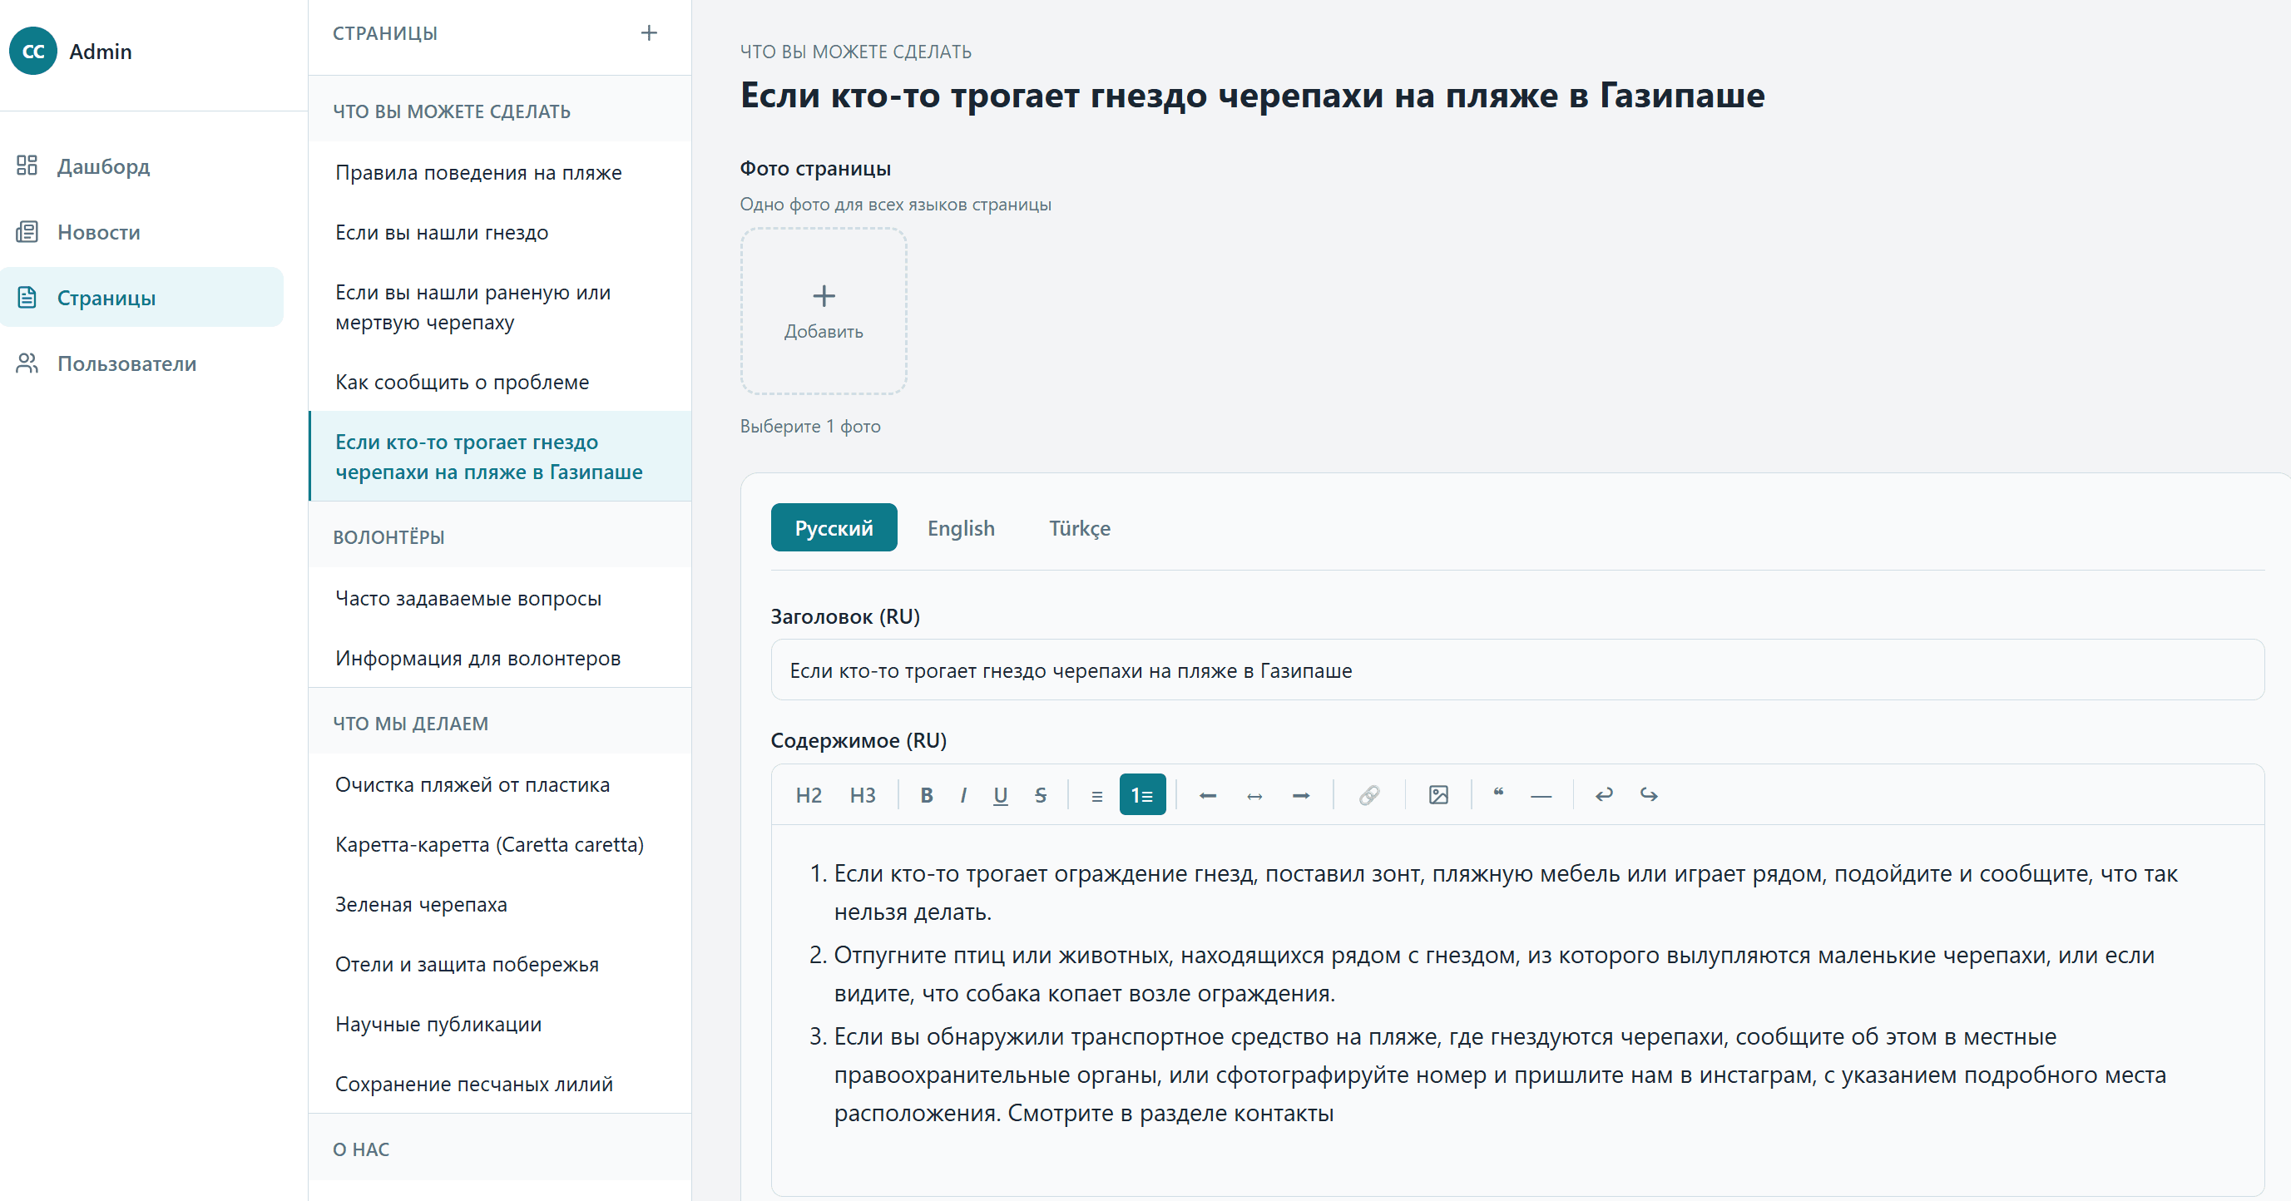
Task: Open page Правила поведения на пляже
Action: (x=500, y=172)
